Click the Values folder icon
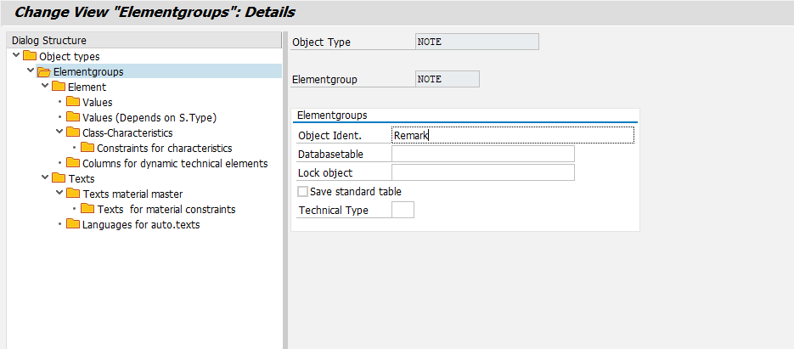 coord(73,102)
